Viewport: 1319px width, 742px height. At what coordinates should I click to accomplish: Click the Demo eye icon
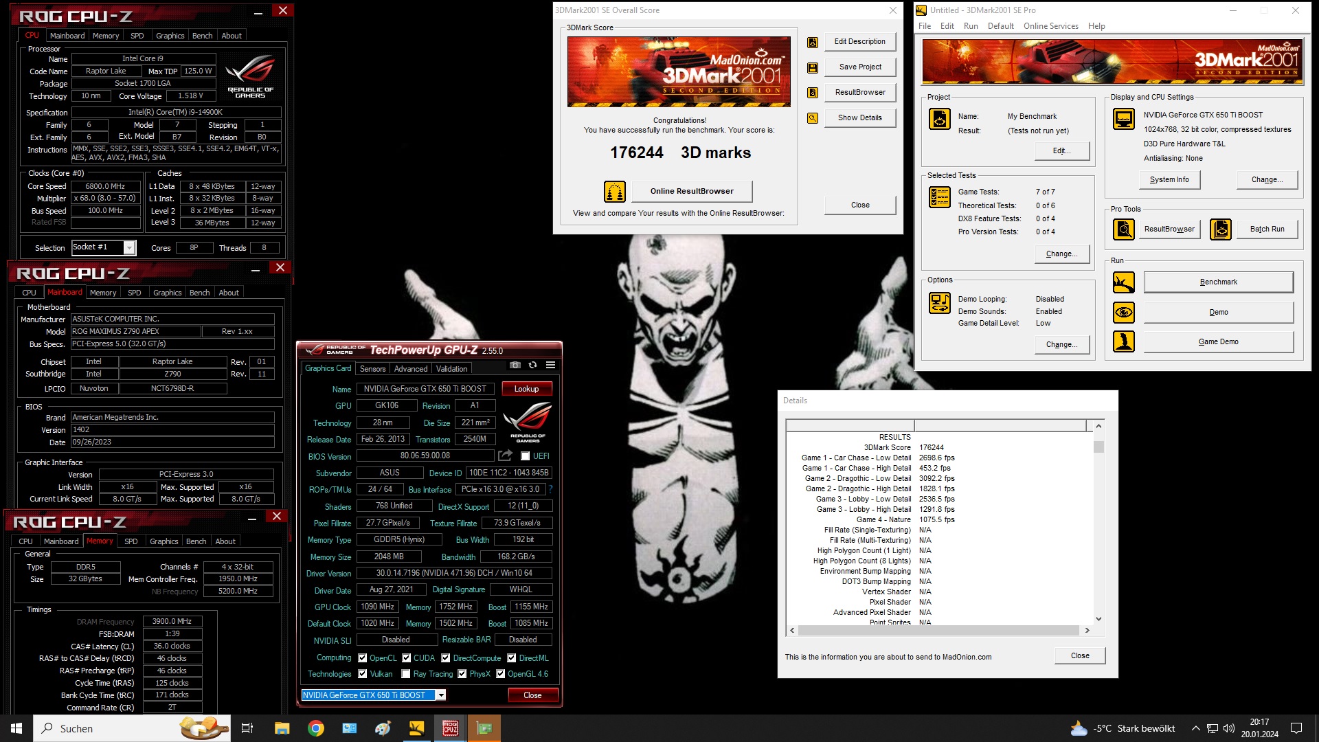pos(1124,312)
